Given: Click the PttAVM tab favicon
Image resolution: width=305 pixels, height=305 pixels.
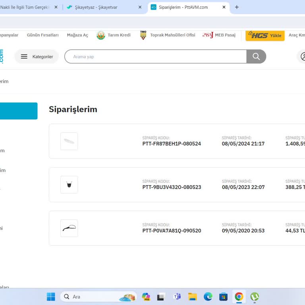Looking at the screenshot, I should 153,7.
